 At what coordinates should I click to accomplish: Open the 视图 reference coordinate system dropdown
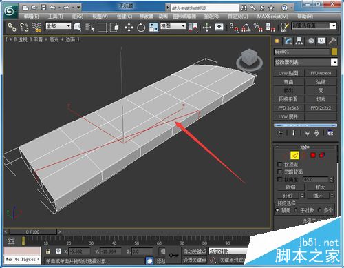tap(173, 26)
